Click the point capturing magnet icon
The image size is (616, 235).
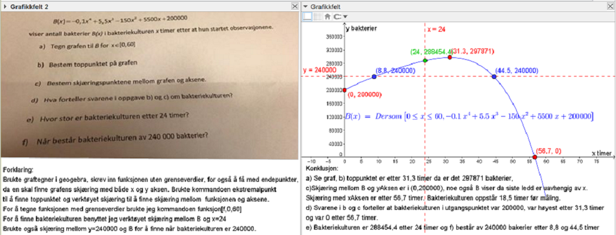coord(337,17)
